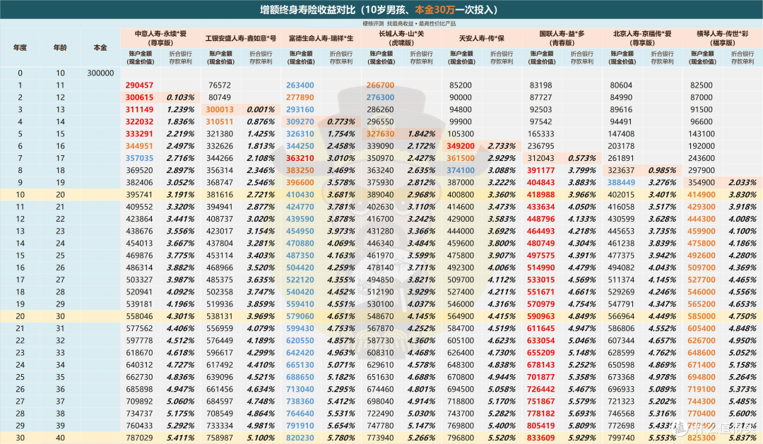
Task: Click the rate cell '3.010%'
Action: pyautogui.click(x=341, y=158)
